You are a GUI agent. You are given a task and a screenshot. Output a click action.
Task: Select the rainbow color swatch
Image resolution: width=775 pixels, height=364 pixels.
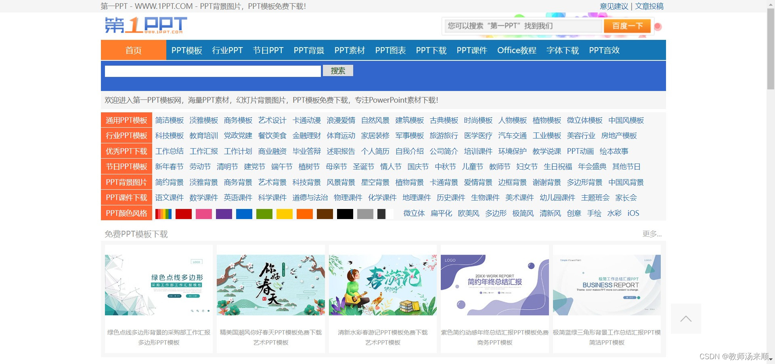click(x=163, y=213)
